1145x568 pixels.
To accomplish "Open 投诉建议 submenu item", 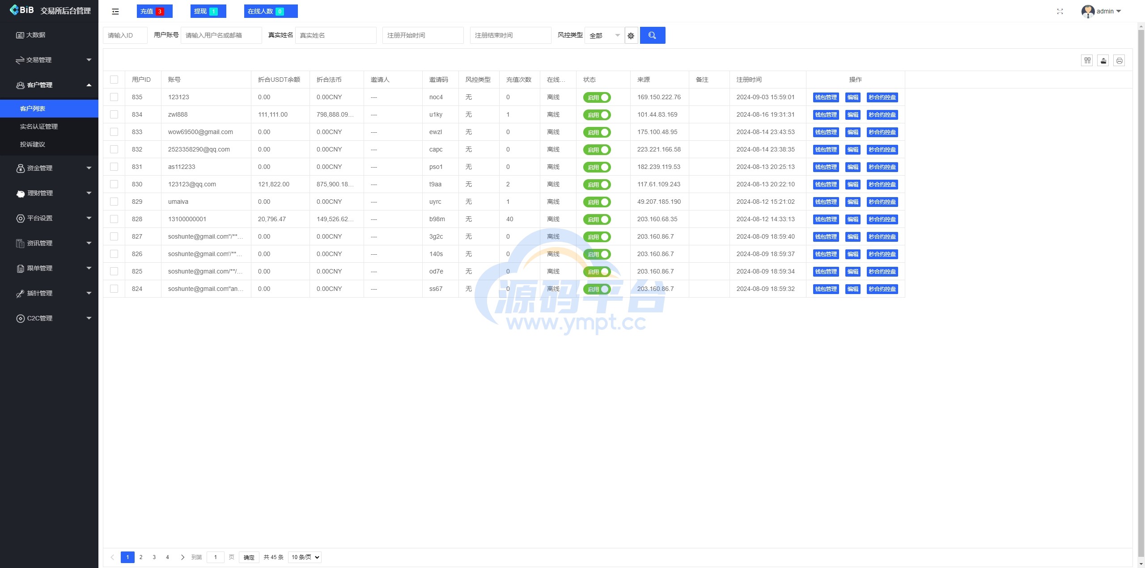I will coord(33,144).
